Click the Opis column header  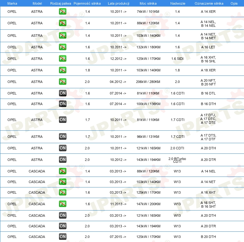(x=234, y=3)
